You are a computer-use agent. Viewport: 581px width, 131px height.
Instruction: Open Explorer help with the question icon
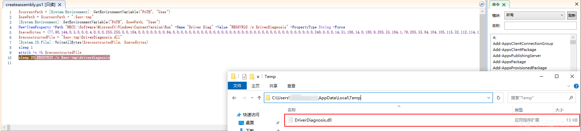576,86
